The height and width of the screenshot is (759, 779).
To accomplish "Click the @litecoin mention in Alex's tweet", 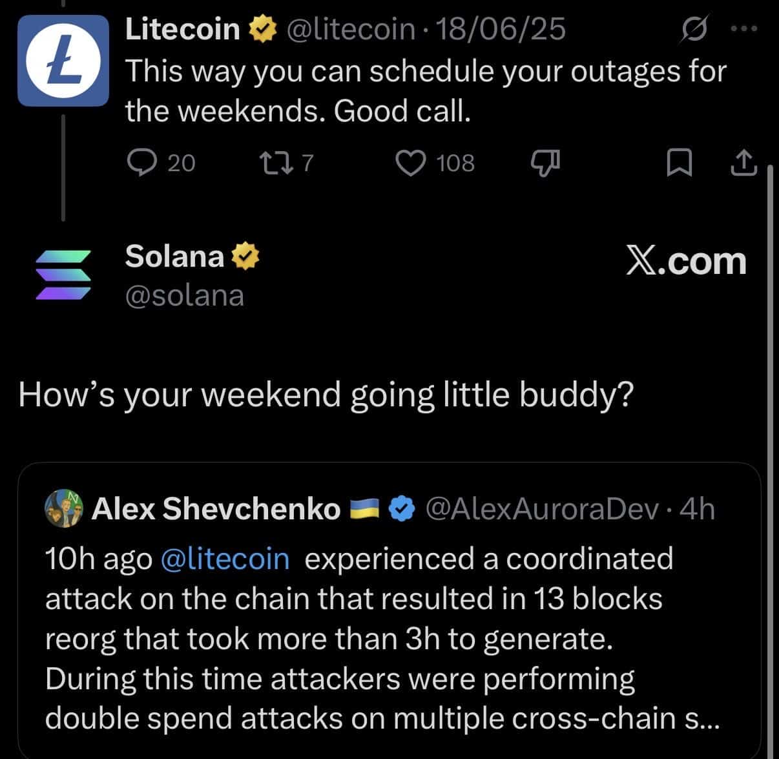I will [225, 559].
